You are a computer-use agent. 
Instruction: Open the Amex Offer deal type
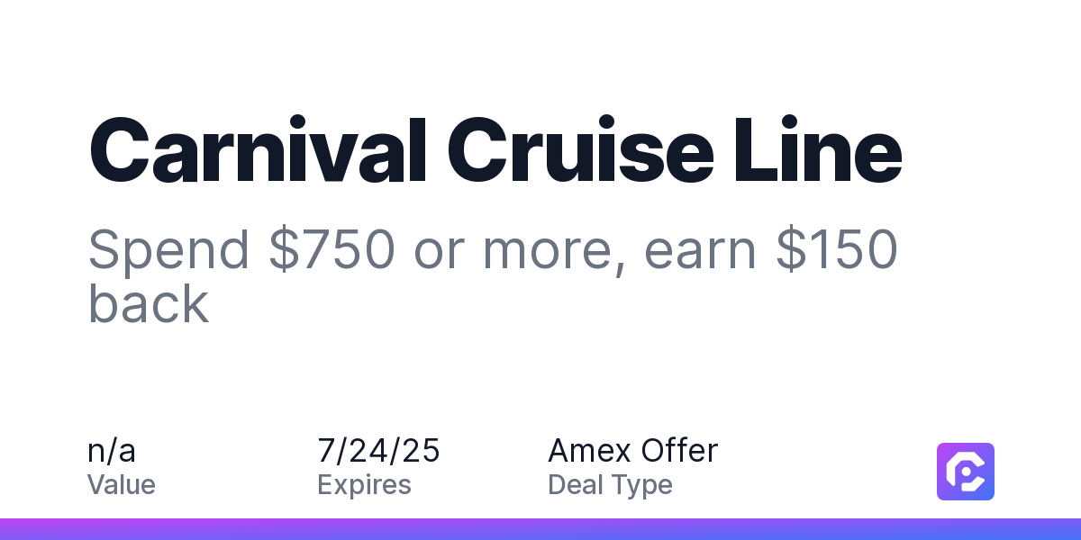pos(633,450)
